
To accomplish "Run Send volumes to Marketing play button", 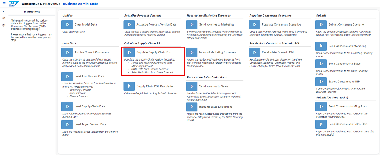I will pos(192,24).
